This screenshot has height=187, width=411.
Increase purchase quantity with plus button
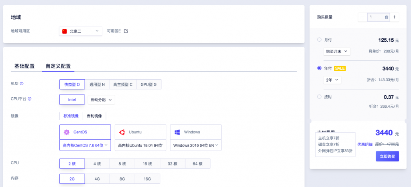pyautogui.click(x=394, y=17)
